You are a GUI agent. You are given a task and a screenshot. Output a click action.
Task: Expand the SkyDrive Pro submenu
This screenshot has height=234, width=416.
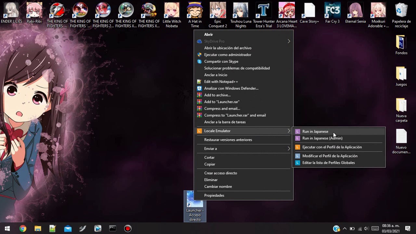tap(243, 41)
